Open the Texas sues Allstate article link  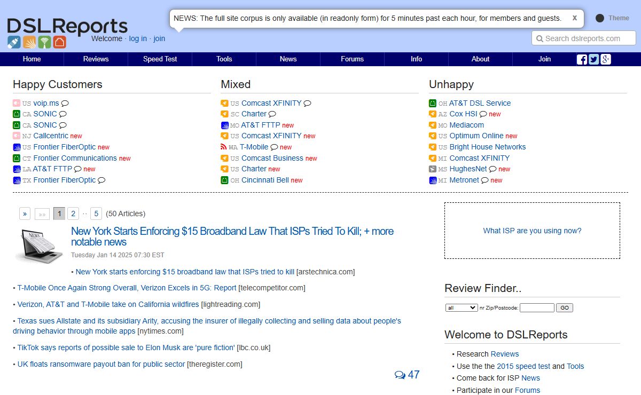(207, 326)
